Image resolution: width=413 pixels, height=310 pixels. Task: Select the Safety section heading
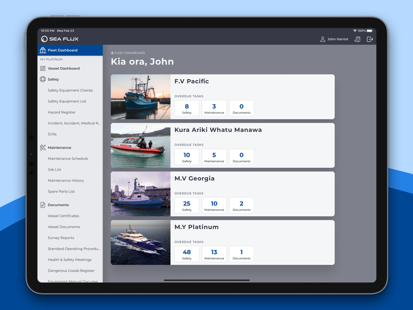pyautogui.click(x=53, y=79)
